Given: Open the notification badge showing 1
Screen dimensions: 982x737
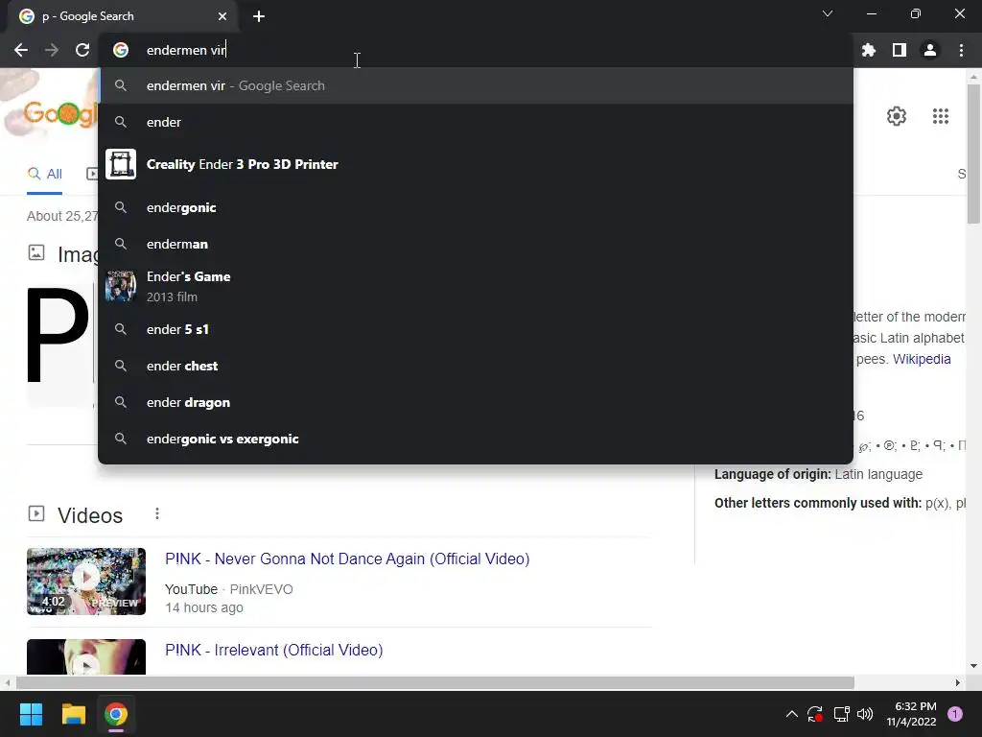Looking at the screenshot, I should pos(955,714).
